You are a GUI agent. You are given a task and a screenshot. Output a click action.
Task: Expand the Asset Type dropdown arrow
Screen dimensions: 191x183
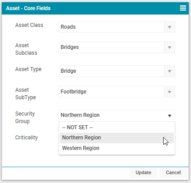tap(169, 71)
